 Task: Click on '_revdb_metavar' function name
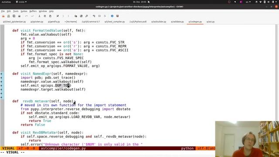[x=35, y=101]
